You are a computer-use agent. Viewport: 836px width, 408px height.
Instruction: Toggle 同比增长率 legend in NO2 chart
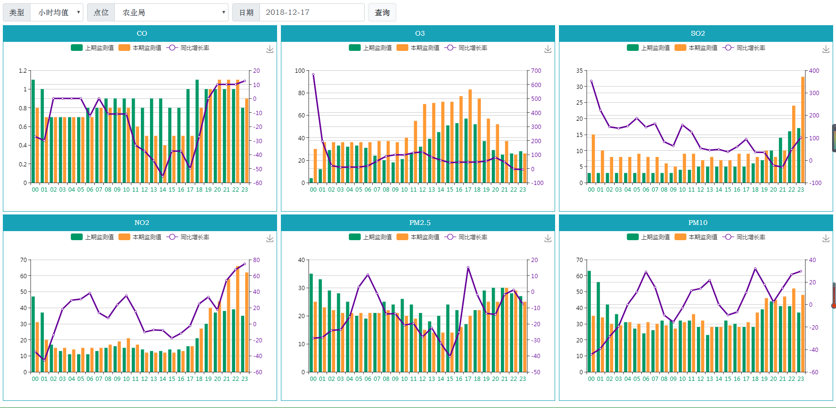(188, 237)
